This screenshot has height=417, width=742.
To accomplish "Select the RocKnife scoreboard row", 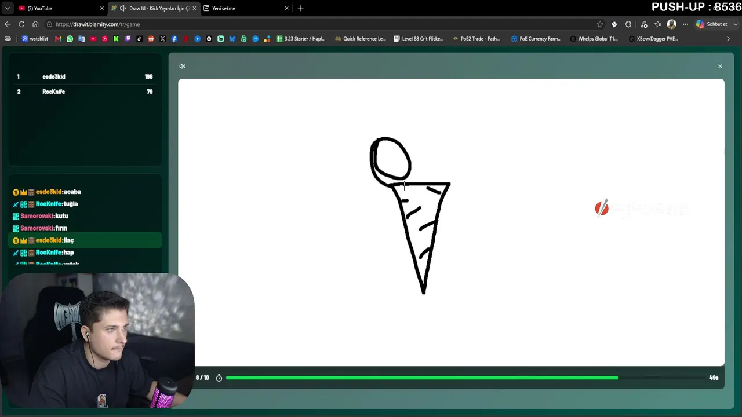I will pyautogui.click(x=85, y=92).
